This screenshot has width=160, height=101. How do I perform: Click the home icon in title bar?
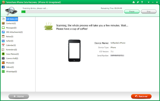click(x=133, y=2)
